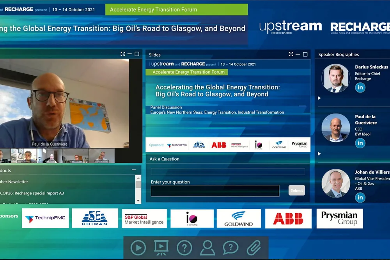Open Paul de la Gueriviere's LinkedIn icon

[x=360, y=143]
